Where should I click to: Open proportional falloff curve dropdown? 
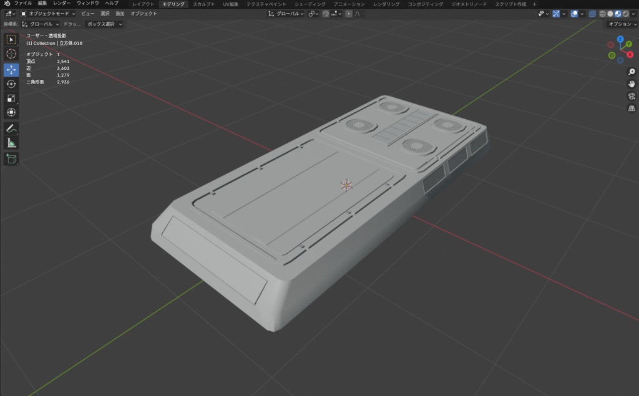(x=359, y=14)
